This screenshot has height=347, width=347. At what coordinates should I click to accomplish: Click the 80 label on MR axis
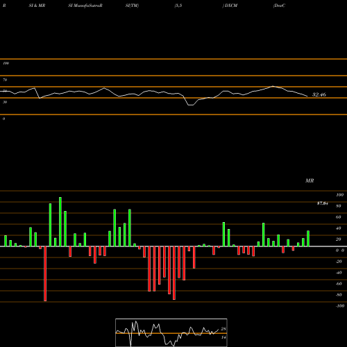pos(339,206)
